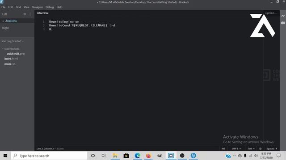286x160 pixels.
Task: Open the Edit menu
Action: 10,7
